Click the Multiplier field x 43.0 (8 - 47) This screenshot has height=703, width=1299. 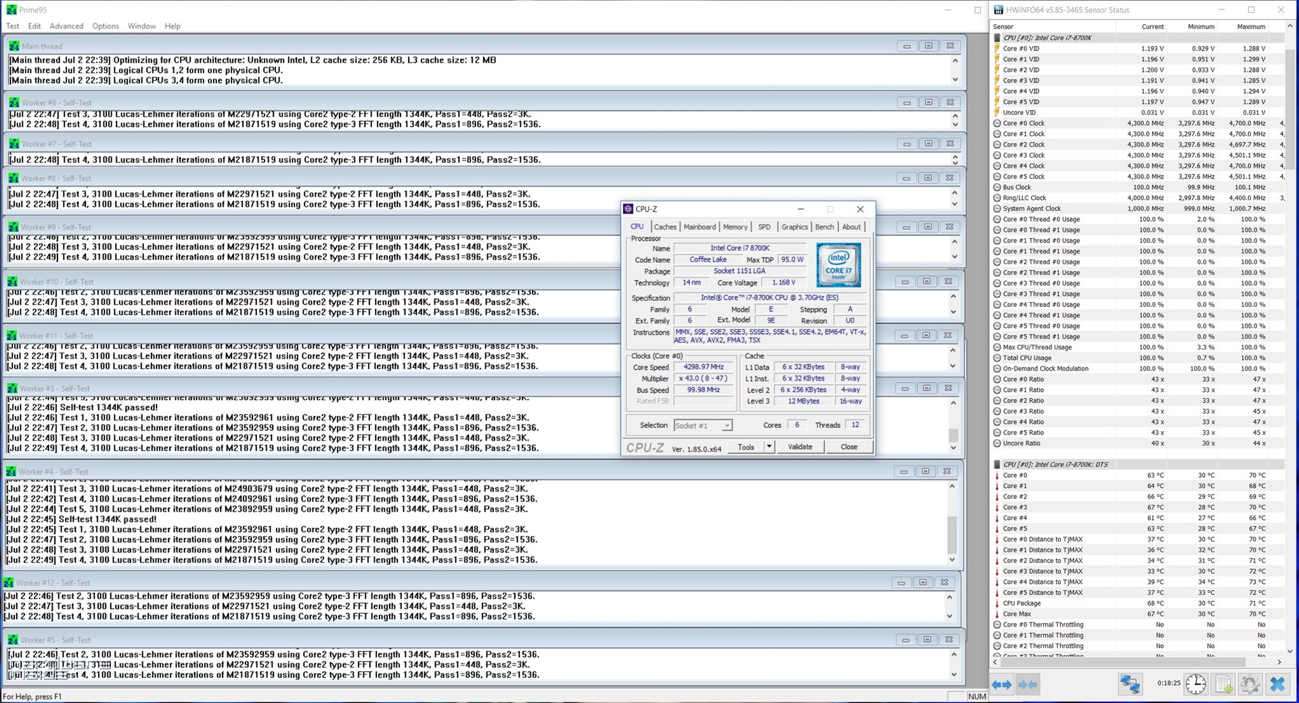[703, 379]
